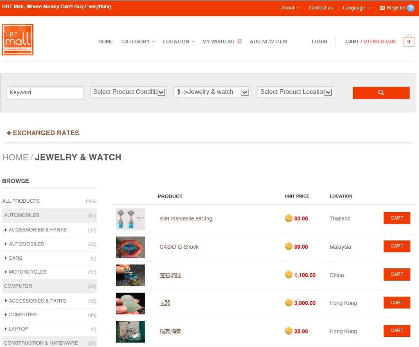The height and width of the screenshot is (347, 419).
Task: Click the UBT Mall logo
Action: click(x=18, y=40)
